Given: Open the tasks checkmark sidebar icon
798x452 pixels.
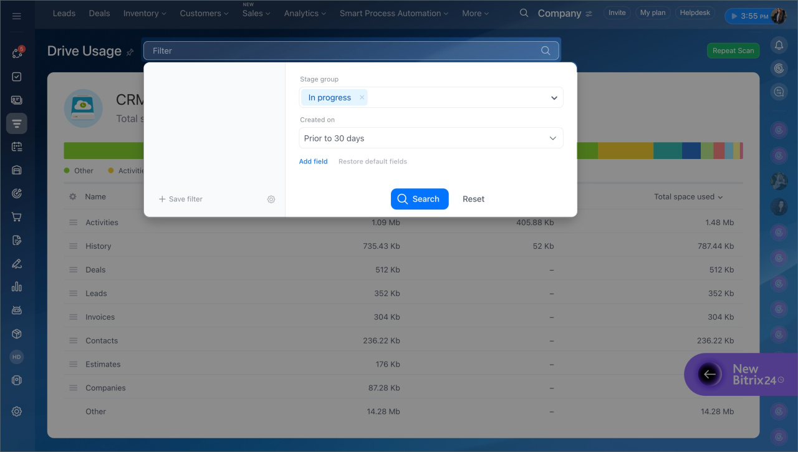Looking at the screenshot, I should point(17,77).
